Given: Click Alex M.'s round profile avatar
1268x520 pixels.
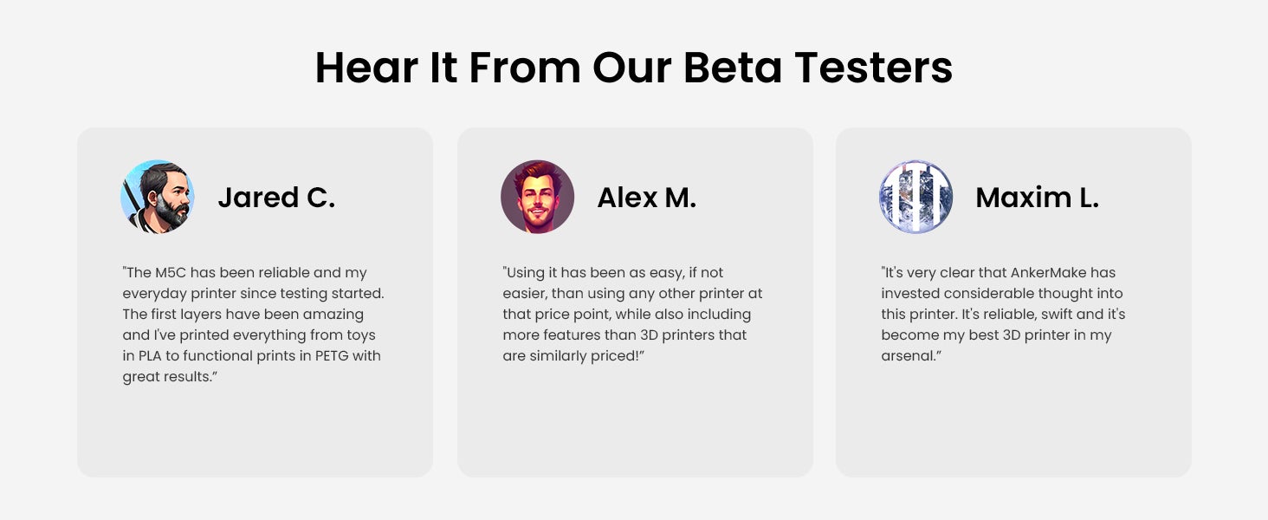Looking at the screenshot, I should click(x=537, y=197).
